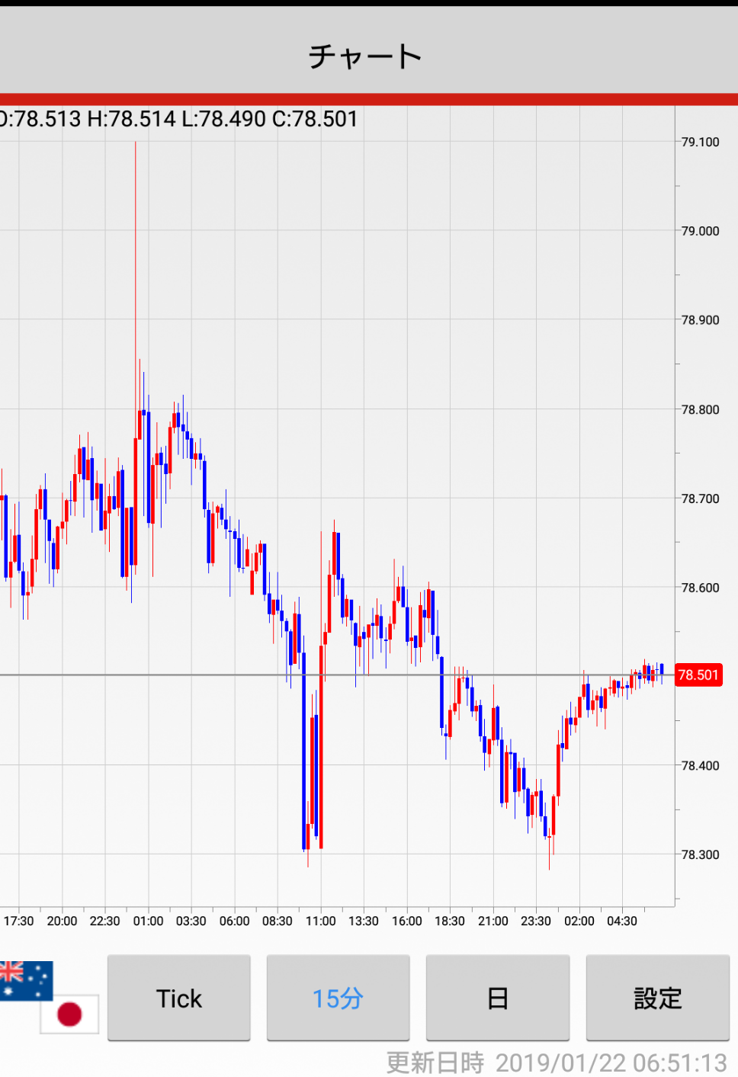
Task: Tap the OHLC values readout line
Action: [x=179, y=119]
